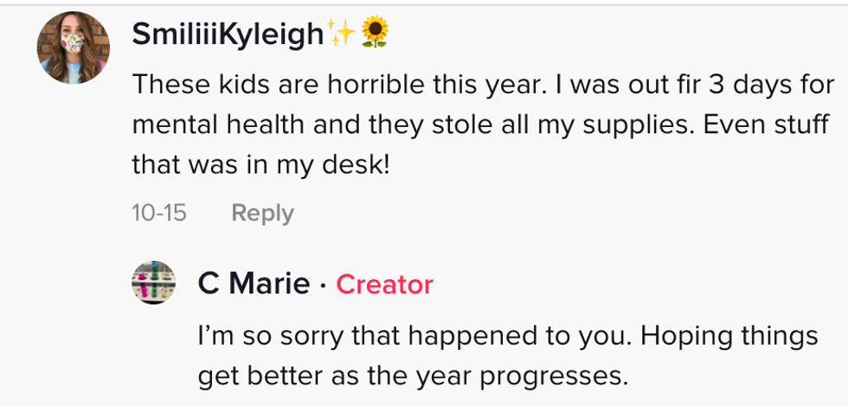Screen dimensions: 848x406
Task: Visit the C Marie username link
Action: (x=253, y=282)
